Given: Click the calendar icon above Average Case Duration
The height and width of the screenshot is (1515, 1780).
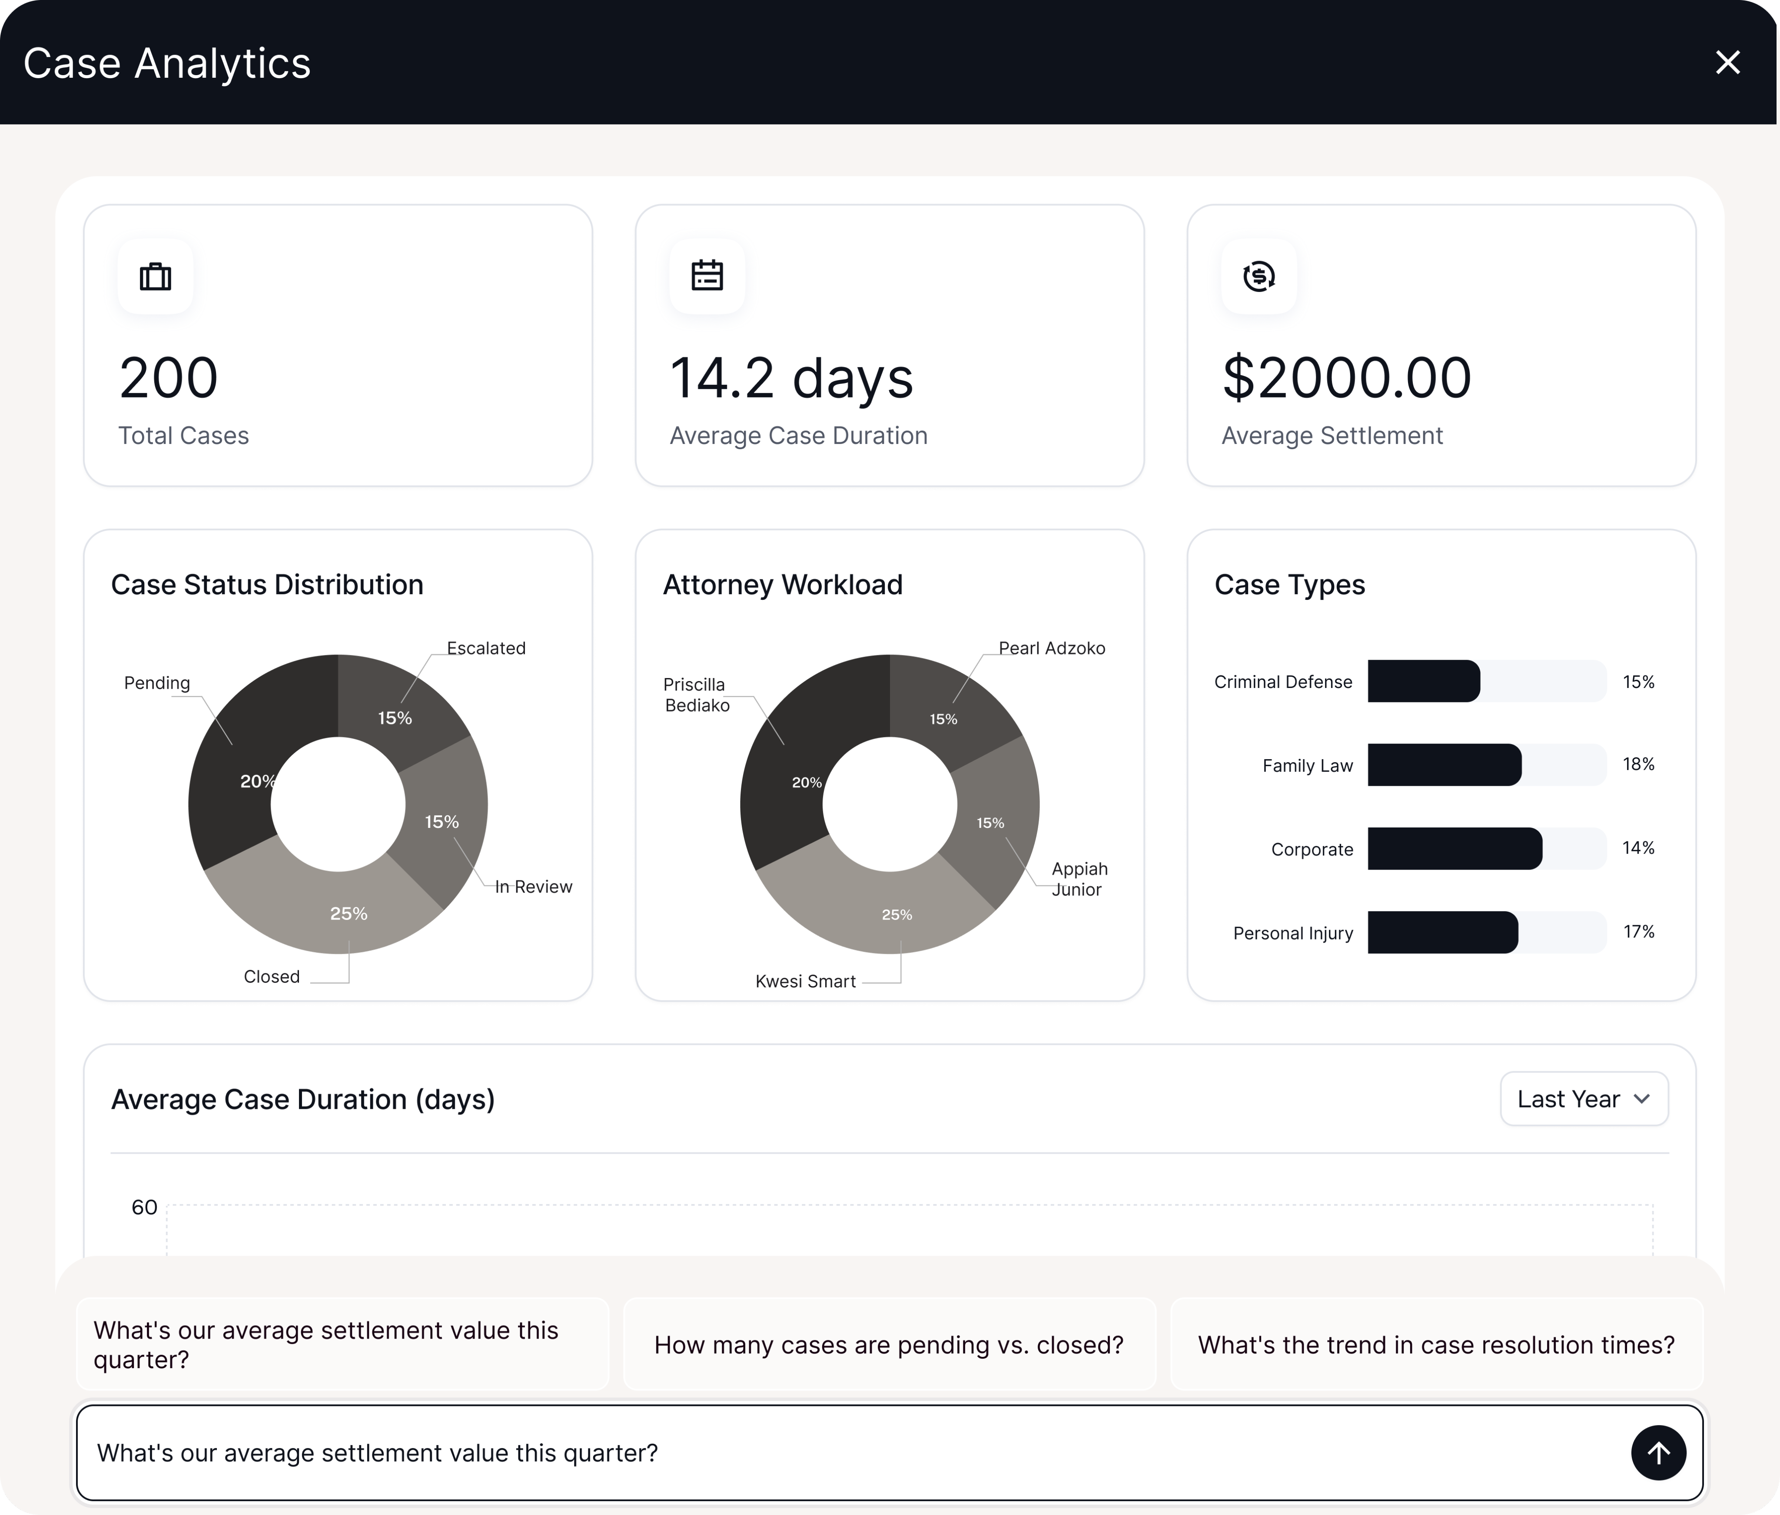Looking at the screenshot, I should click(x=707, y=277).
